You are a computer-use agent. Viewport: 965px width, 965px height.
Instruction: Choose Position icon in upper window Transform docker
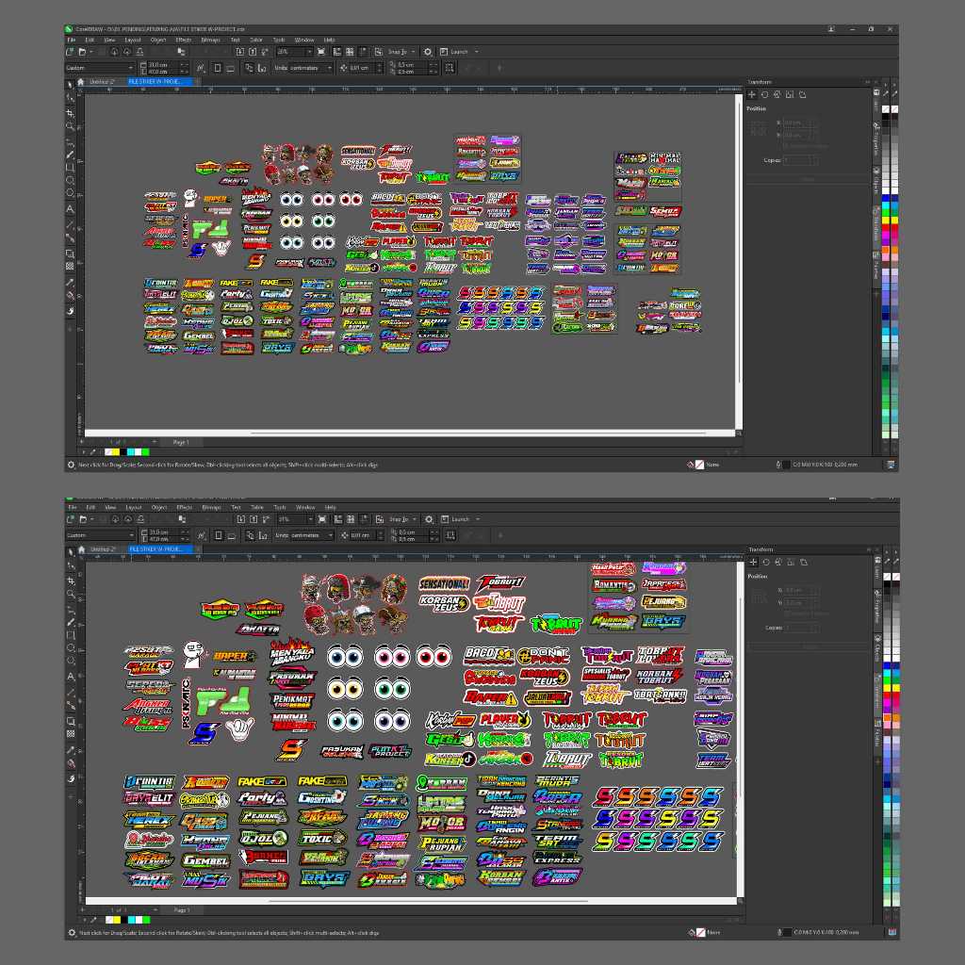pyautogui.click(x=751, y=95)
